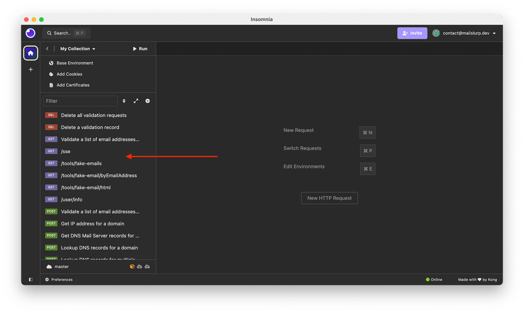The height and width of the screenshot is (313, 524).
Task: Click the account avatar icon
Action: coord(436,33)
